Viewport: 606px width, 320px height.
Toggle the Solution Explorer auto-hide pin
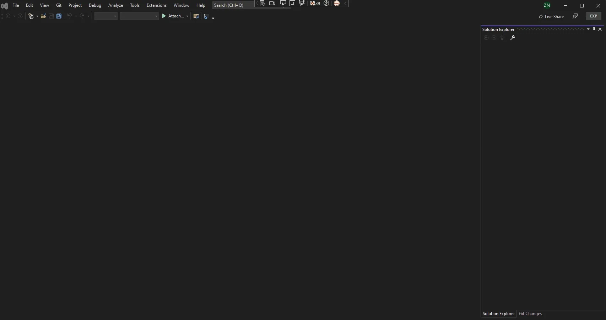click(594, 29)
